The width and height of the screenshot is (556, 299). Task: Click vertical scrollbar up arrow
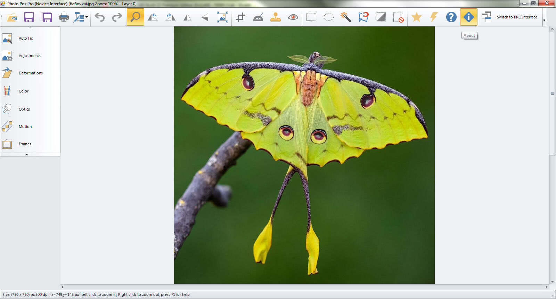[552, 29]
